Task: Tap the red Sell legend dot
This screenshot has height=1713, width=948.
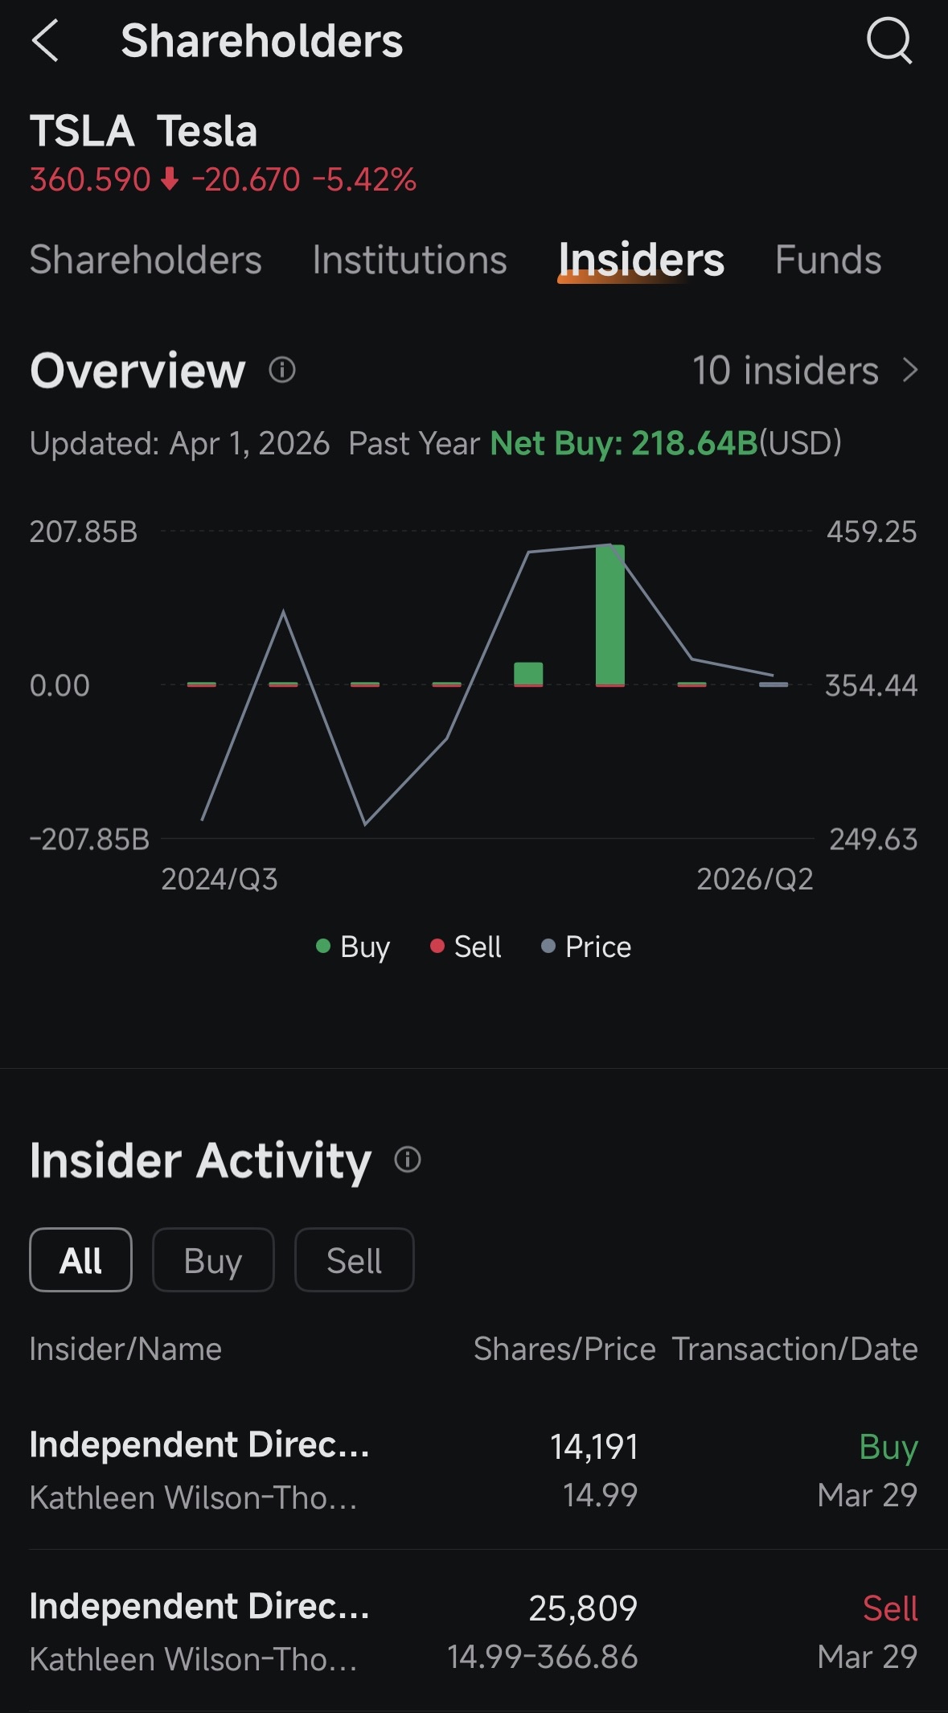Action: (437, 946)
